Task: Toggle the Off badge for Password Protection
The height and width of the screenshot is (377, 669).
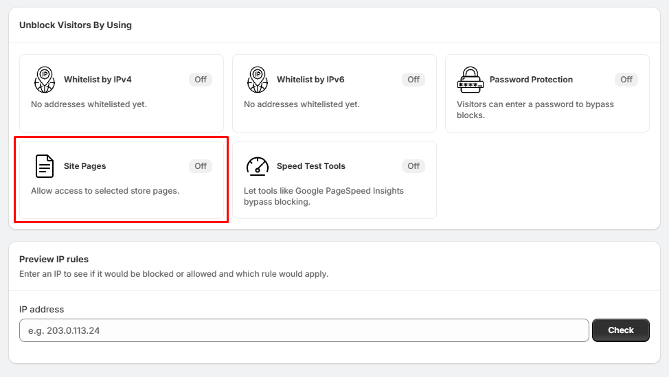Action: [x=626, y=80]
